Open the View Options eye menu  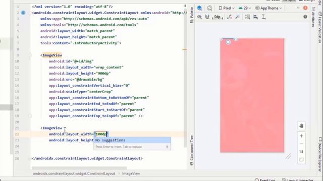tap(199, 17)
